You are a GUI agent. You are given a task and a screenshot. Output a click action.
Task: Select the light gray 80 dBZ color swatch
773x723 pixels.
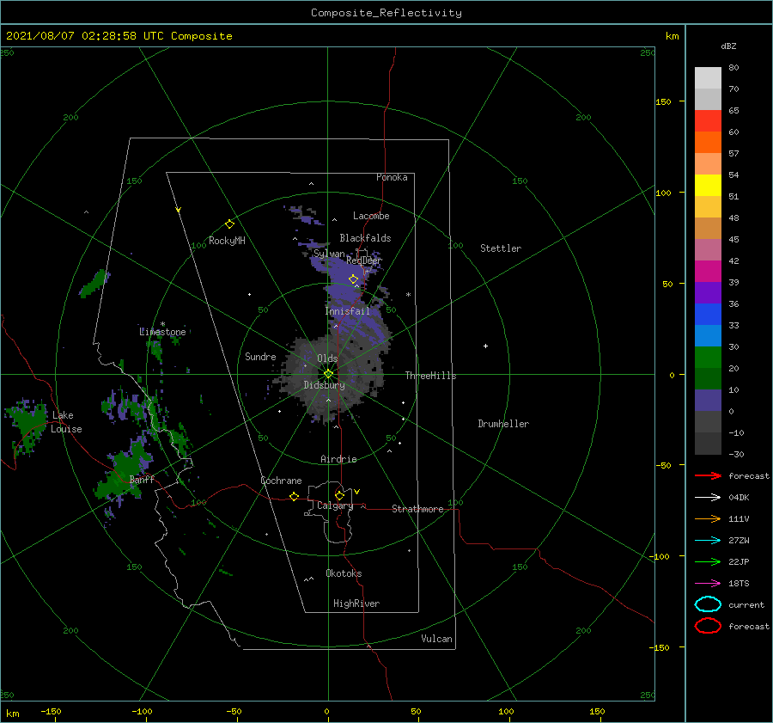pos(708,78)
